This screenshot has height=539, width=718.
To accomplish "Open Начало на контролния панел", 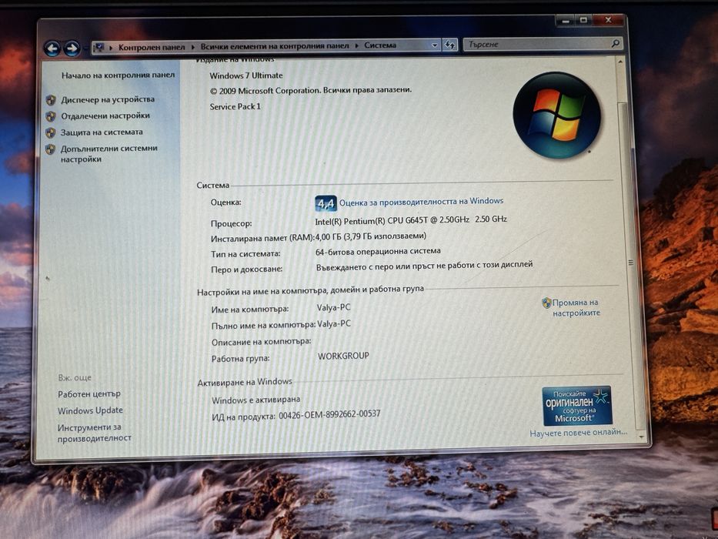I will point(119,75).
